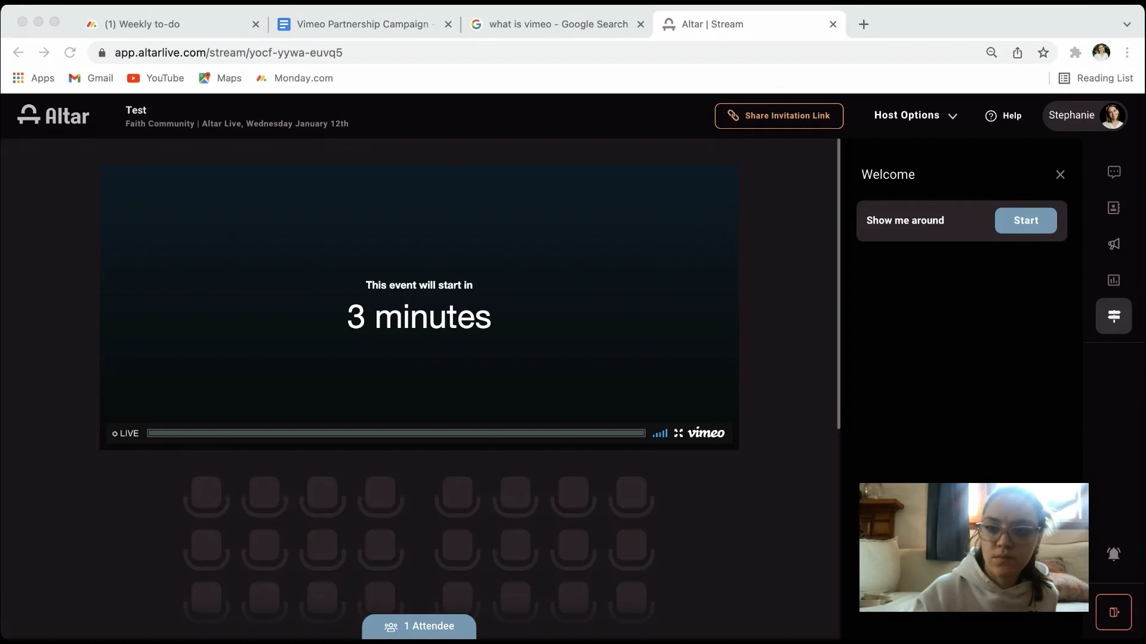Click the exit event door icon
This screenshot has width=1146, height=644.
(x=1114, y=612)
